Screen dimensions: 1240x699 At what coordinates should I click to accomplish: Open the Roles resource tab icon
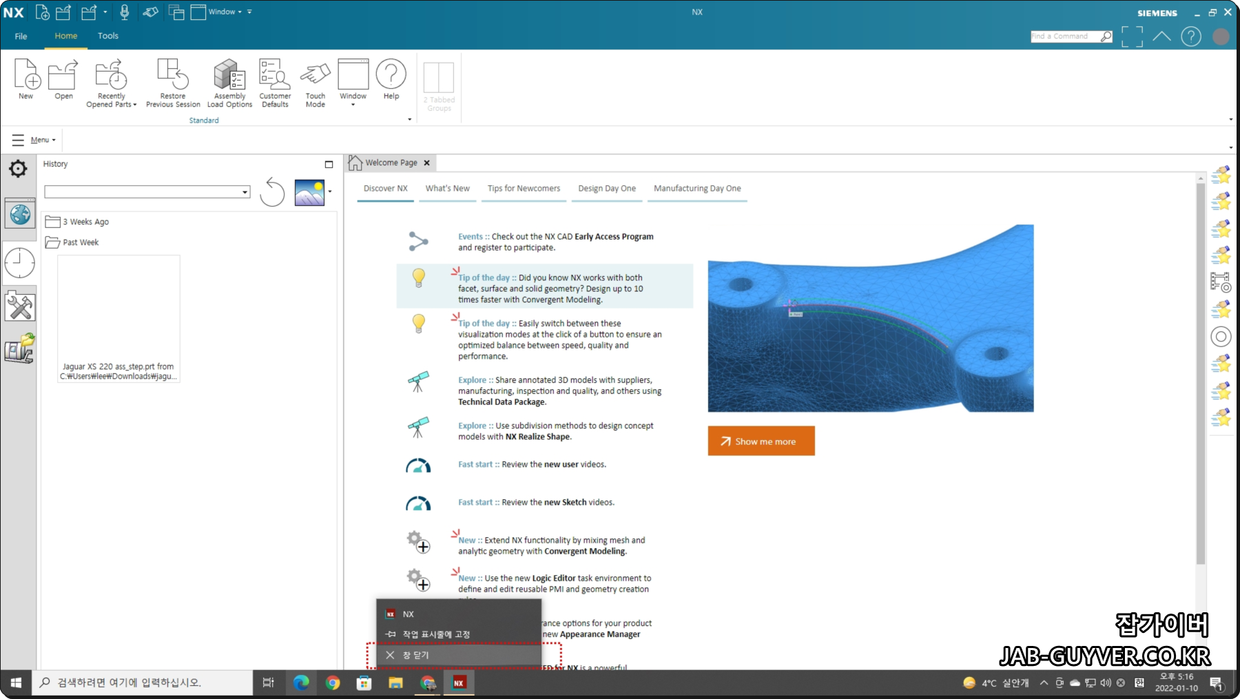[x=20, y=348]
